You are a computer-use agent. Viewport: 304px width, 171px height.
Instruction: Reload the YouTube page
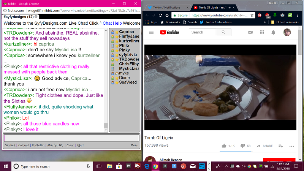tap(160, 15)
